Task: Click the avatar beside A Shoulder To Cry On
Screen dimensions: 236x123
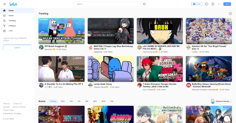Action: point(41,85)
